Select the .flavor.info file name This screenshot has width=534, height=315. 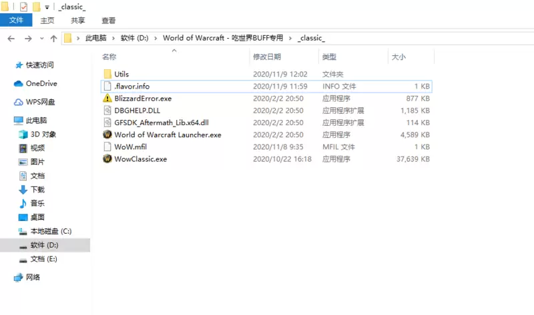(x=131, y=87)
